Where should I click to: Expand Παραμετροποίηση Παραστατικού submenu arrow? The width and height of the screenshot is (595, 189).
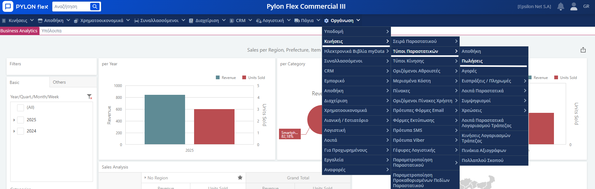coord(456,163)
